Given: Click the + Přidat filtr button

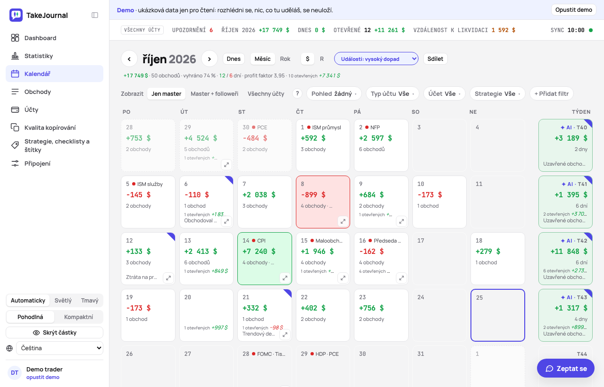Looking at the screenshot, I should click(551, 93).
